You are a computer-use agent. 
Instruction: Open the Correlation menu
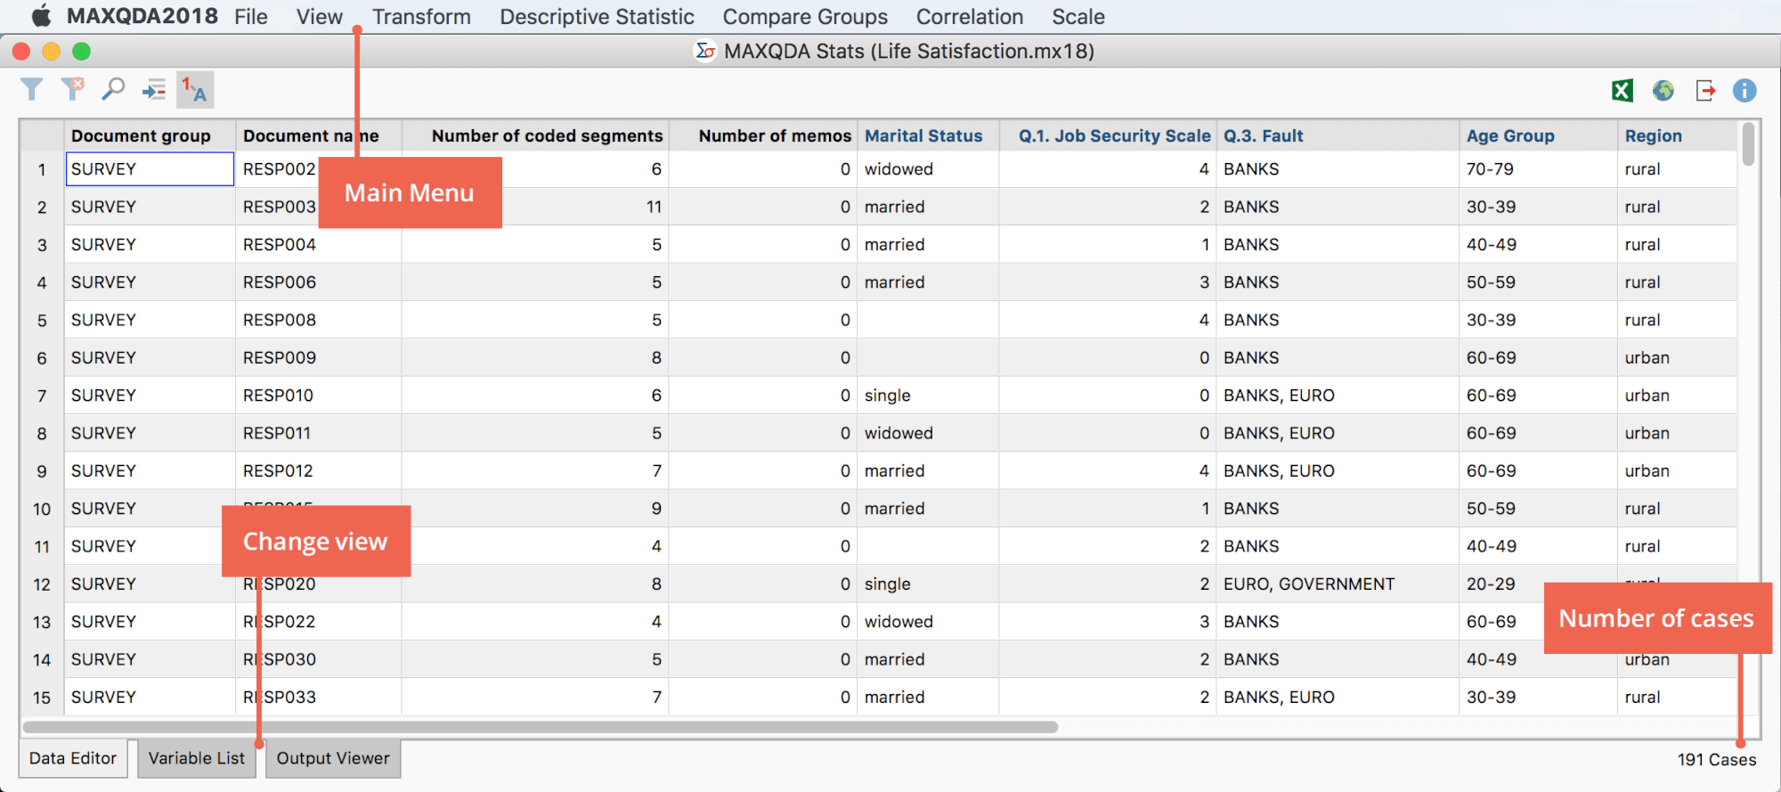tap(970, 17)
